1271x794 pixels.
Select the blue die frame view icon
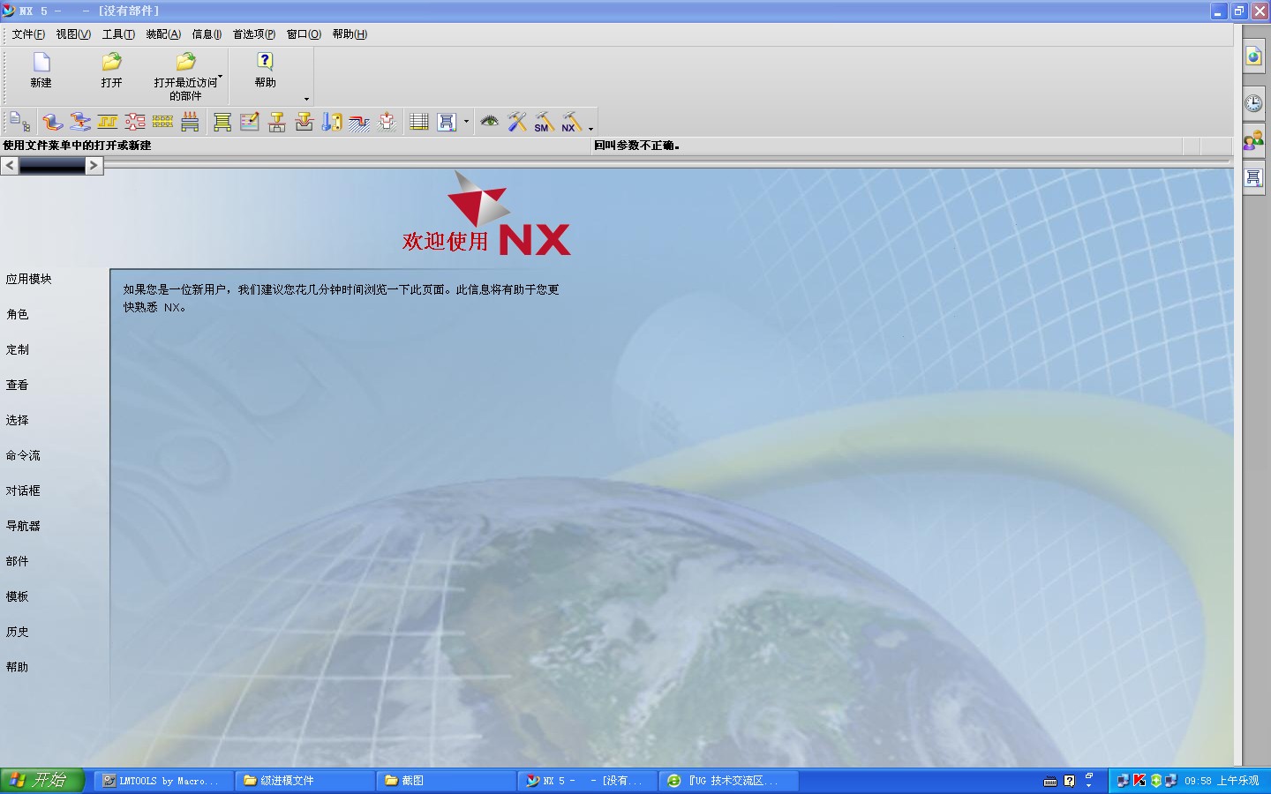point(447,122)
